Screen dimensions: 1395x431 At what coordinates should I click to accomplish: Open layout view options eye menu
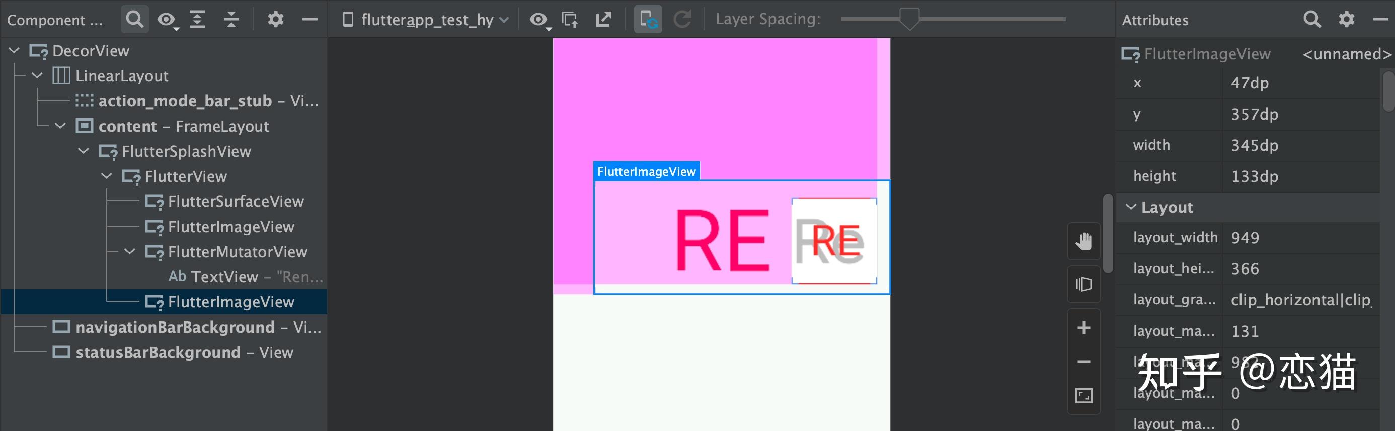pyautogui.click(x=539, y=20)
